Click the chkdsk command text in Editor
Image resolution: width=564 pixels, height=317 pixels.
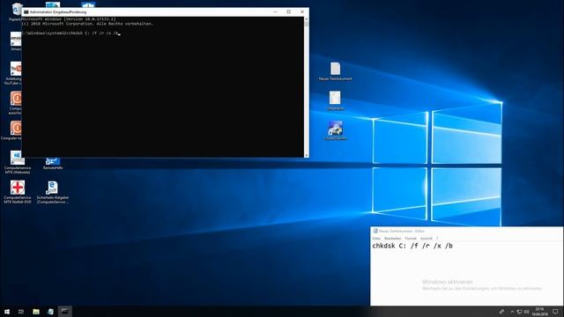coord(412,246)
